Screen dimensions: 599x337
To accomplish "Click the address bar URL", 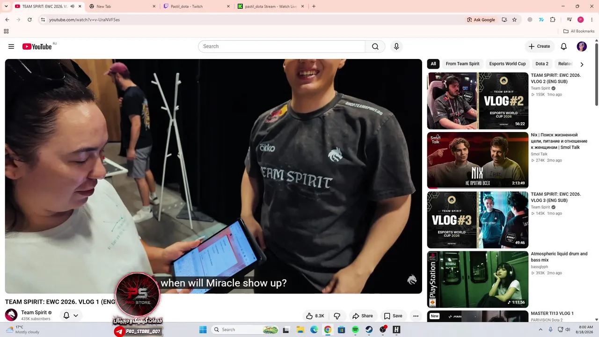I will tap(84, 20).
